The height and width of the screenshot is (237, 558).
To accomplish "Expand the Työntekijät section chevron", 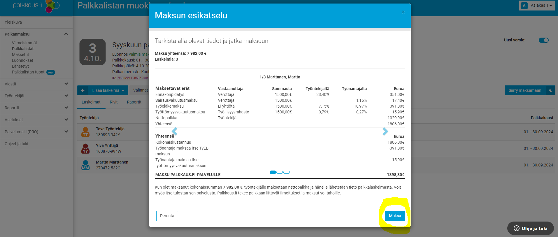I will [66, 96].
